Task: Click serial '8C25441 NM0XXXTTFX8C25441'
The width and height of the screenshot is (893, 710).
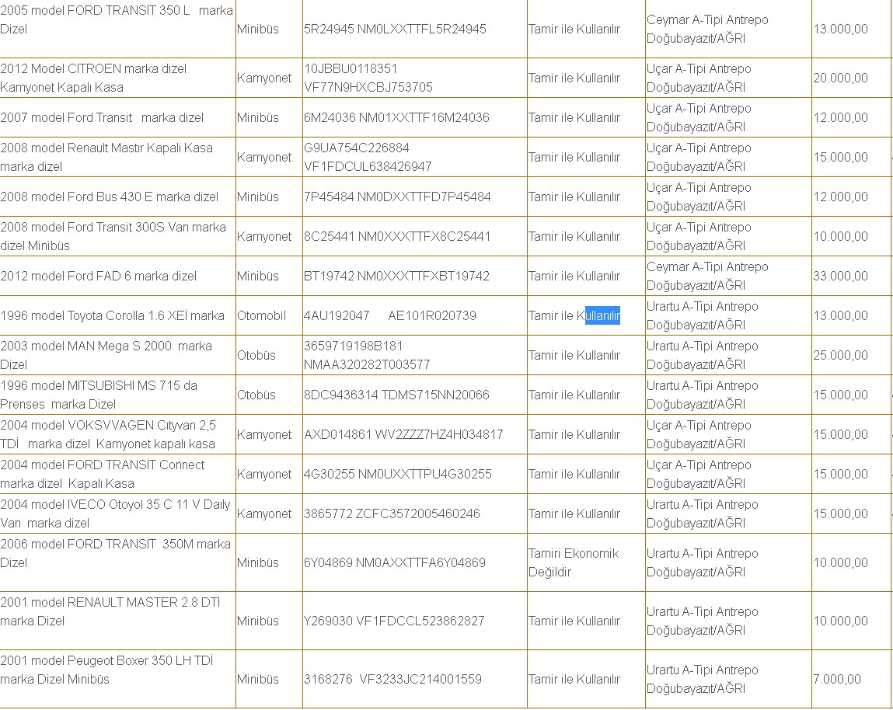Action: [x=397, y=236]
